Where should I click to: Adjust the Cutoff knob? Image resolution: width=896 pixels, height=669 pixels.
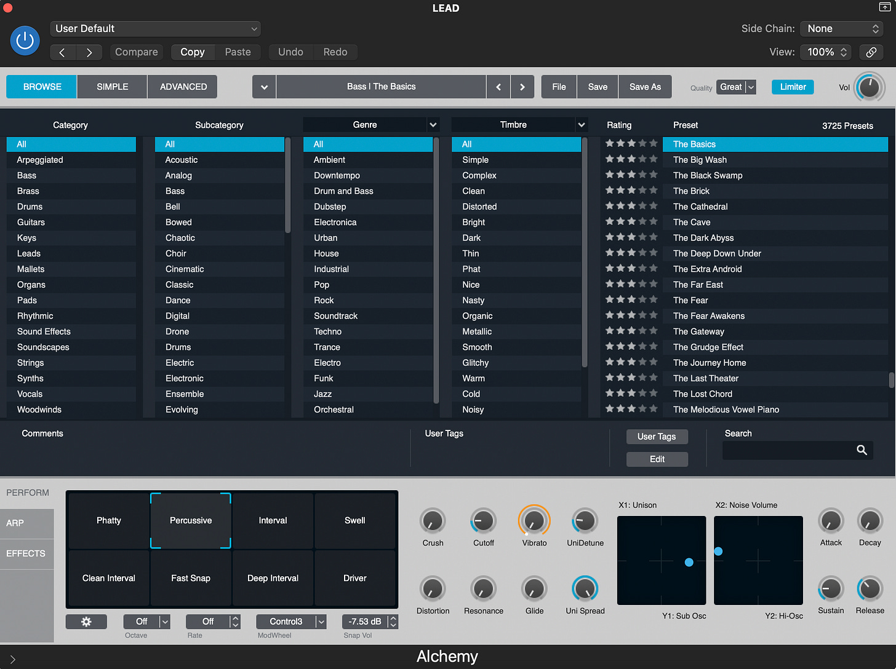pos(484,521)
